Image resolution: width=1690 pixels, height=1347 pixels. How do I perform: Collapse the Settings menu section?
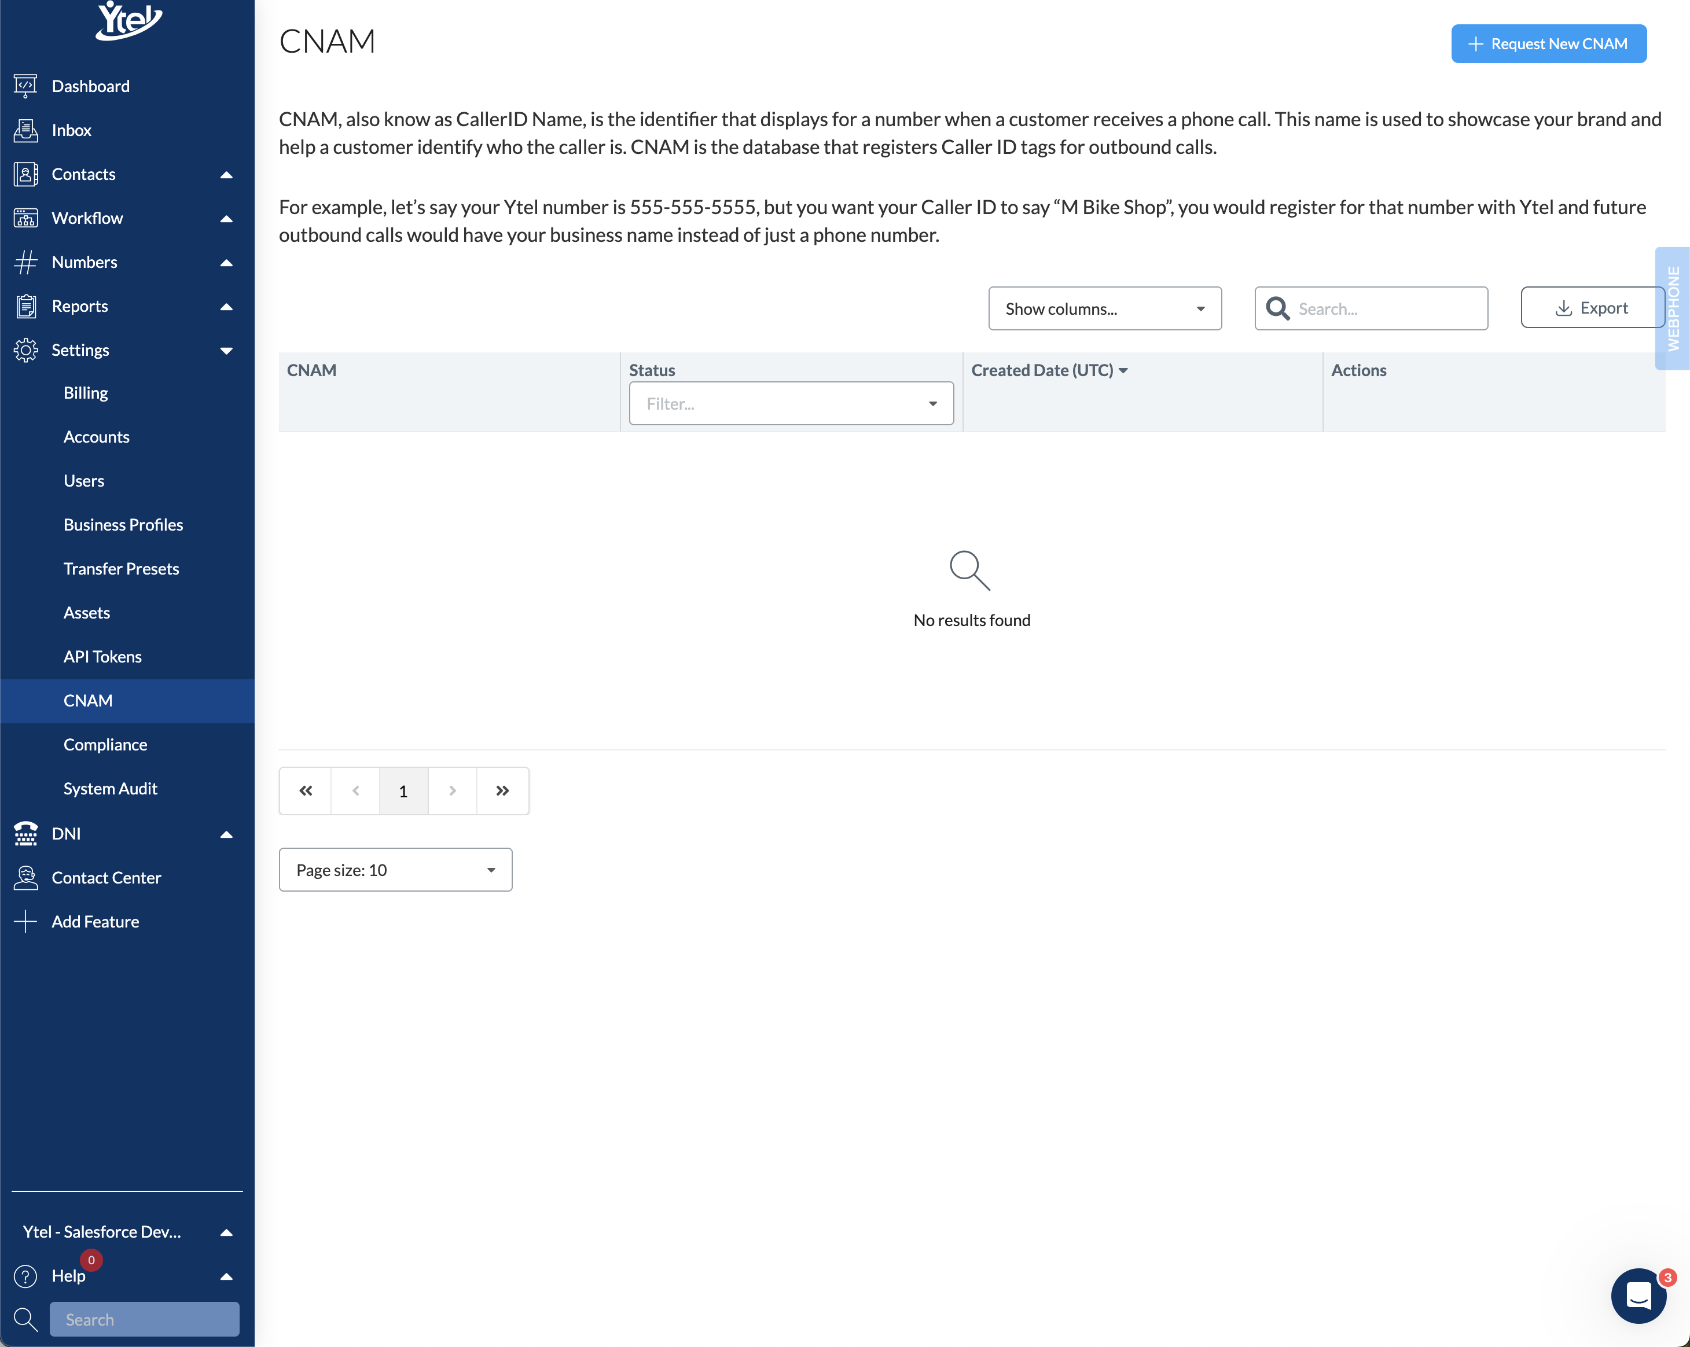pyautogui.click(x=226, y=350)
